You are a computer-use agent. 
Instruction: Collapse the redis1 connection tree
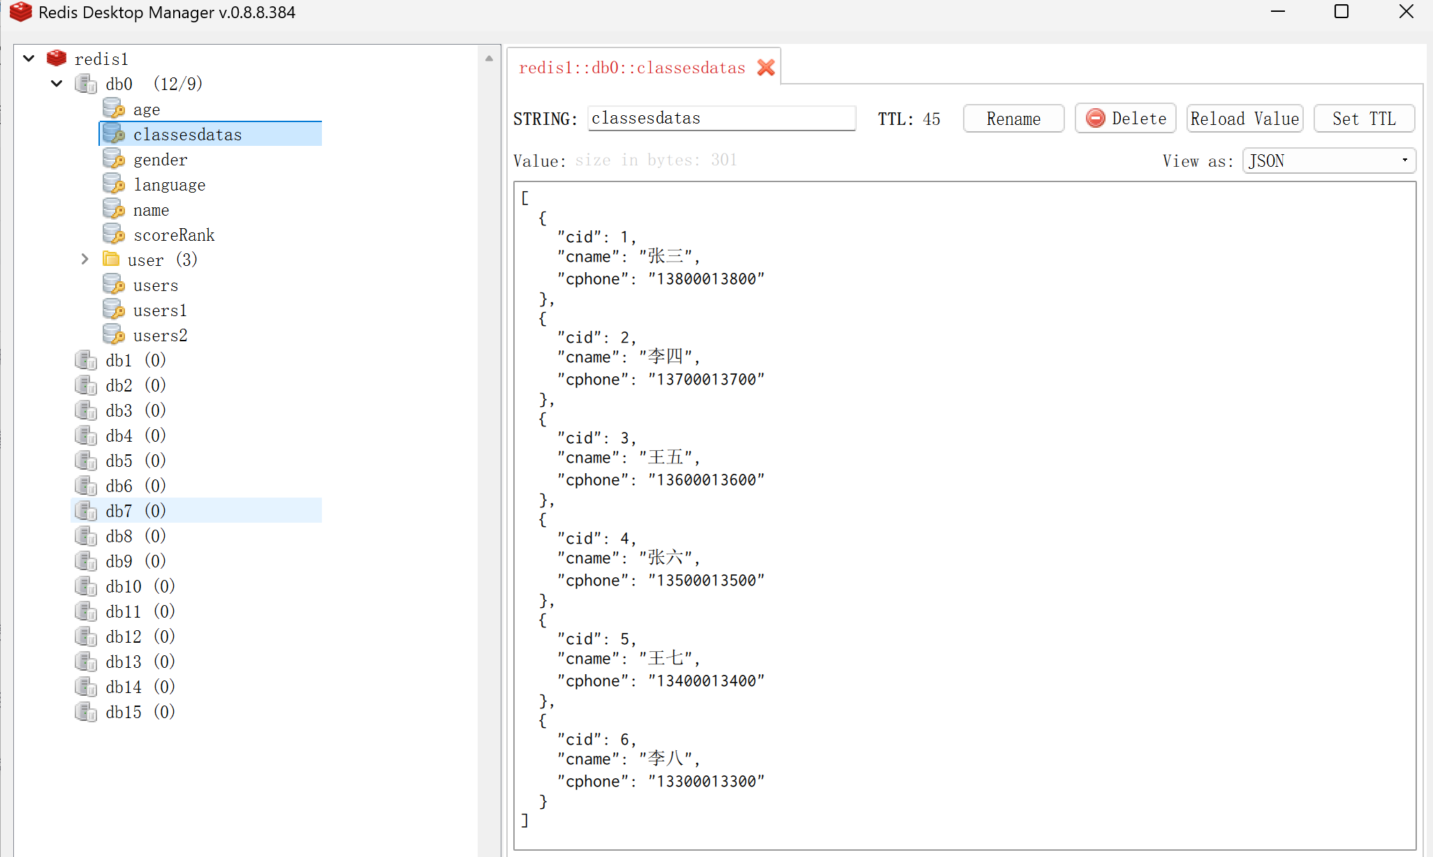click(x=29, y=59)
